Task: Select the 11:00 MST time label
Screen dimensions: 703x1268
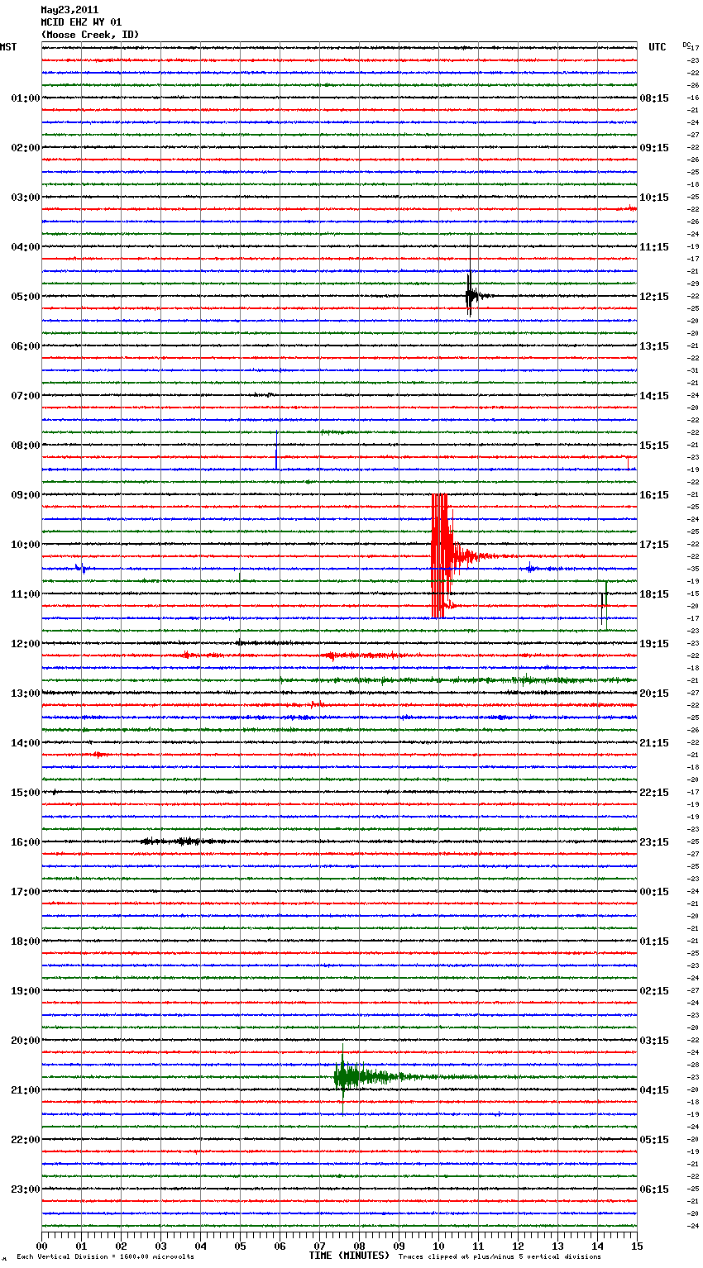Action: click(x=25, y=594)
